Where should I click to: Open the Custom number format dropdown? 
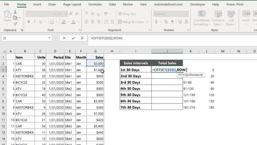(187, 14)
